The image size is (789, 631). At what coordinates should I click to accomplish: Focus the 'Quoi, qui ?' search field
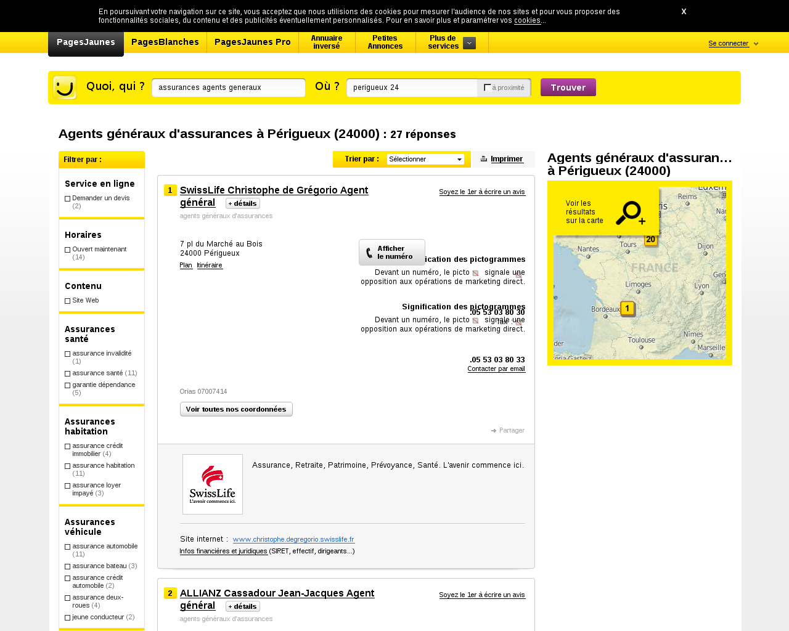[x=229, y=88]
